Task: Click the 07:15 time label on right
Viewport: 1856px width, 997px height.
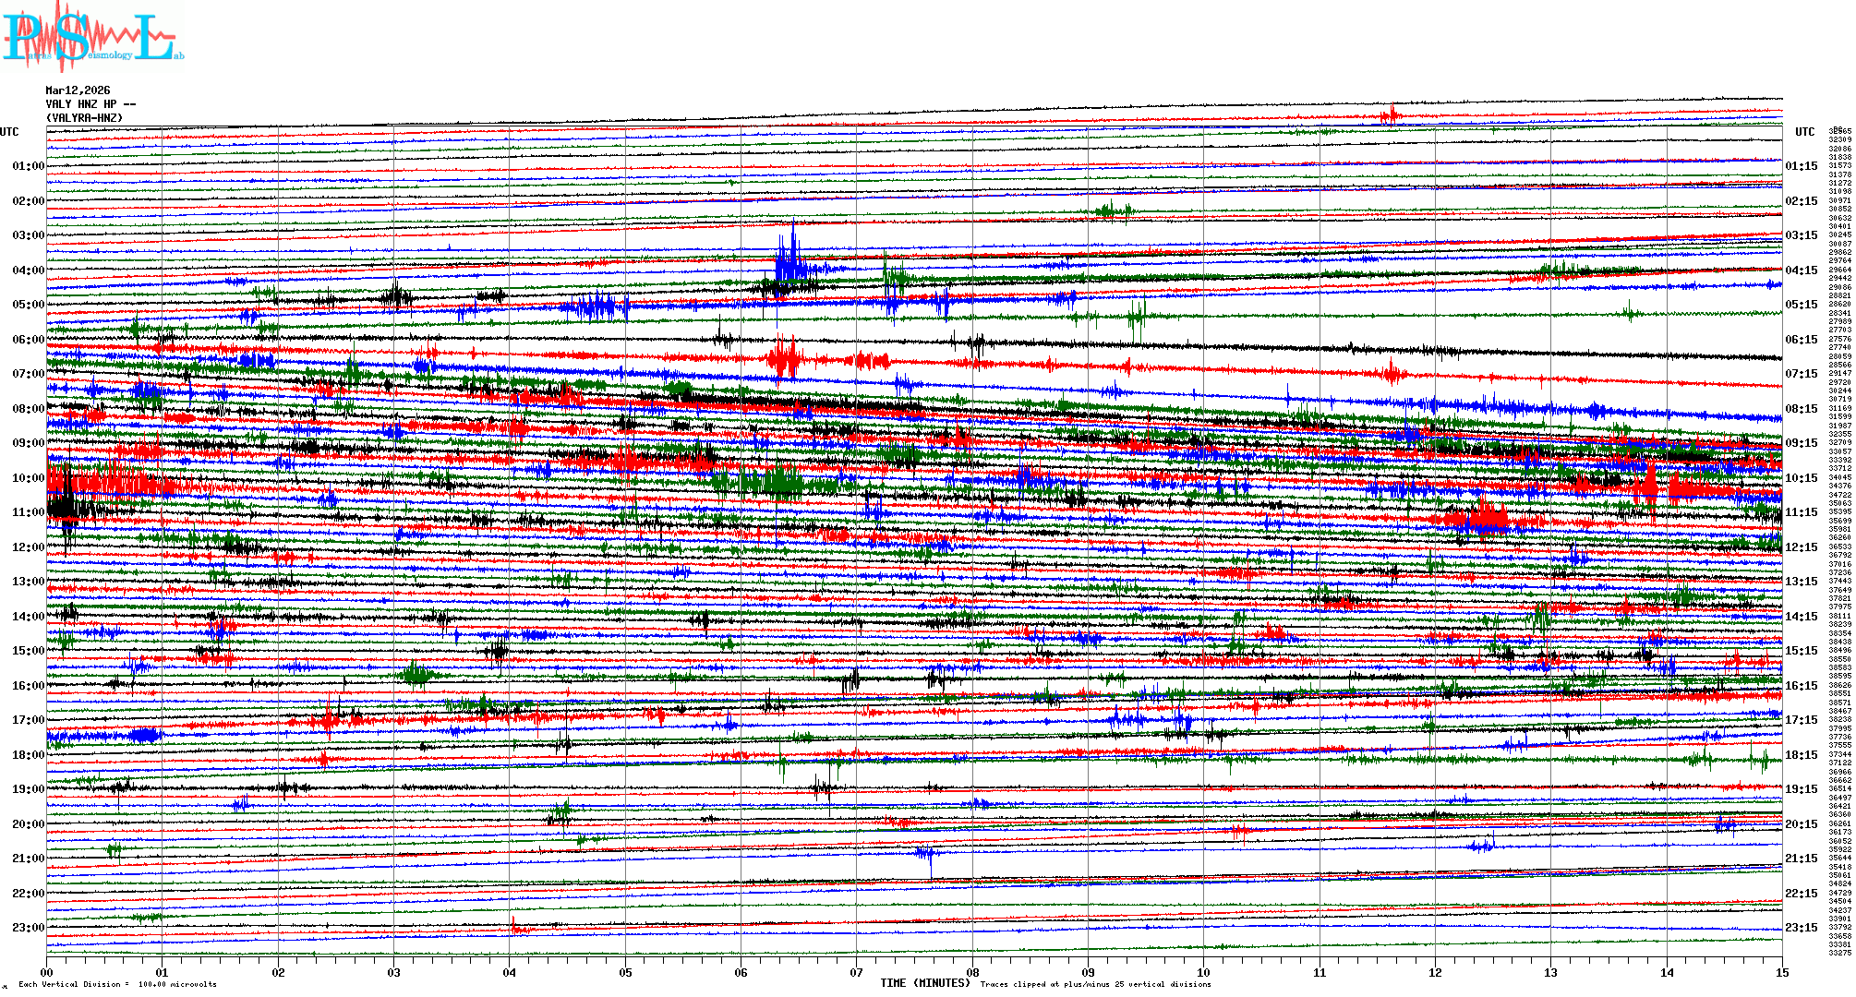Action: coord(1801,374)
